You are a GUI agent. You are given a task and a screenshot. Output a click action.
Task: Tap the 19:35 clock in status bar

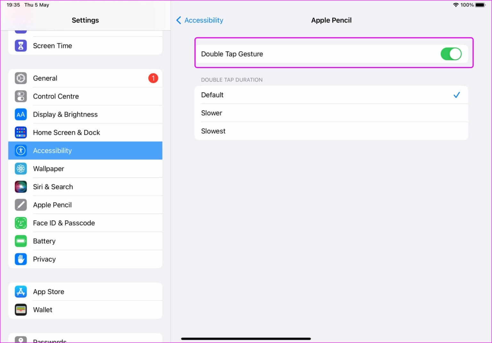[x=13, y=5]
